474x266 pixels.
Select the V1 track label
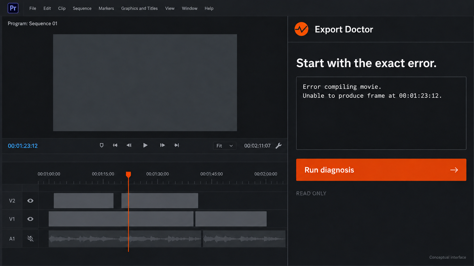(12, 219)
